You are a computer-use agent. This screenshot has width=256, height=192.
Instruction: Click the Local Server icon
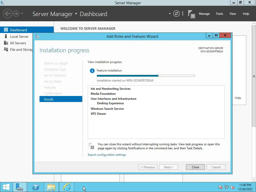(6, 36)
